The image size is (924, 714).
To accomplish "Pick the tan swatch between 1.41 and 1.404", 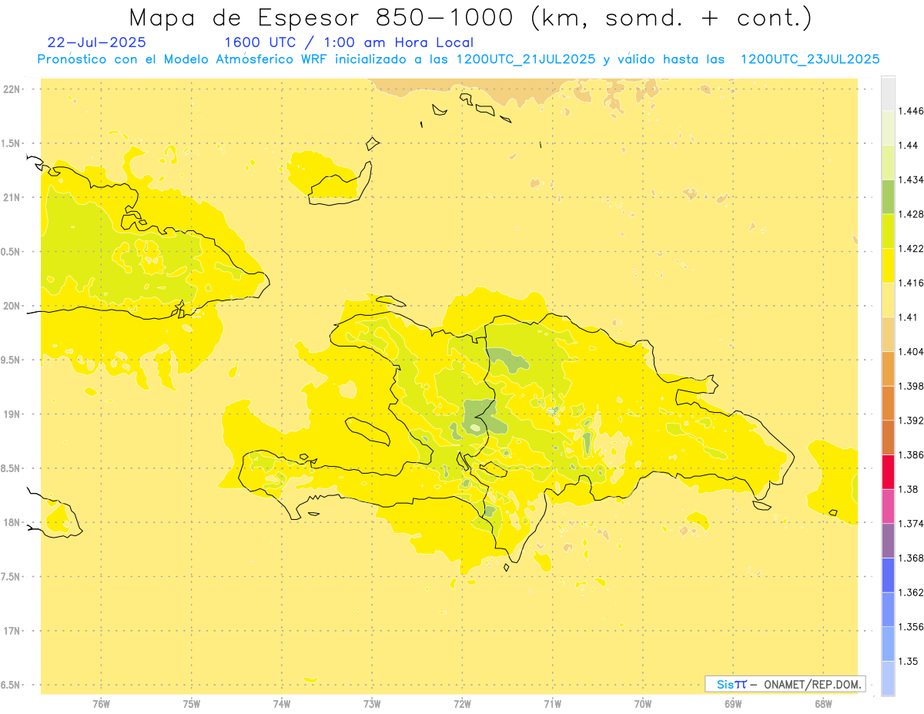I will point(888,334).
